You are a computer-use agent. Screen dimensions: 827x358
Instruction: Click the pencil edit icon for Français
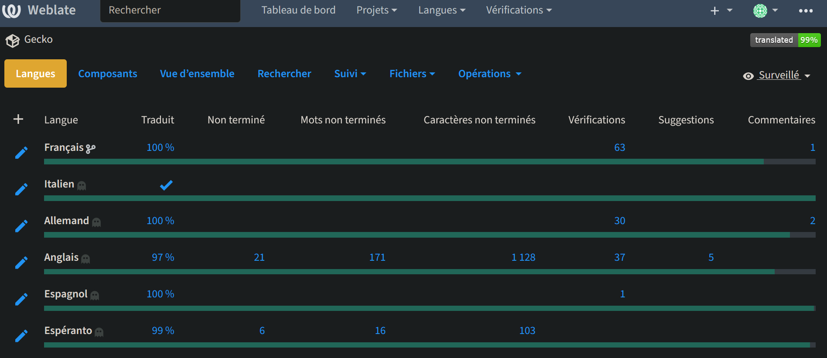[21, 153]
